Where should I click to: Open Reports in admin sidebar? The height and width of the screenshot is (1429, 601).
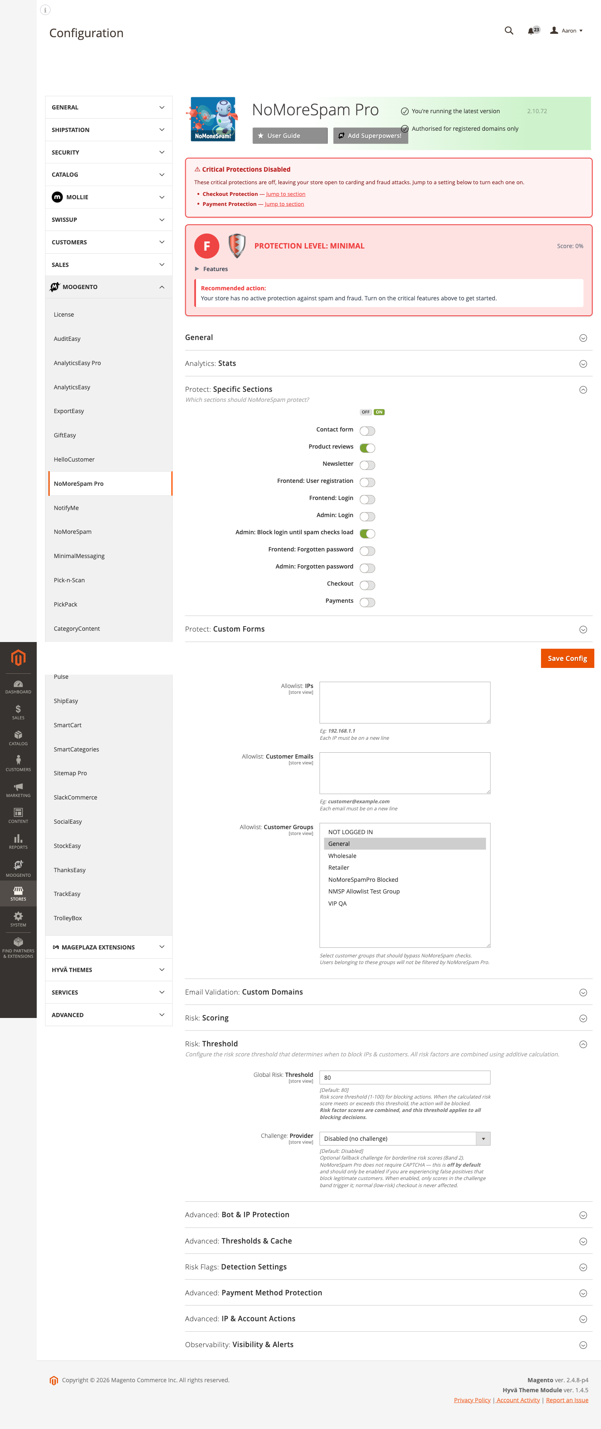pos(18,842)
